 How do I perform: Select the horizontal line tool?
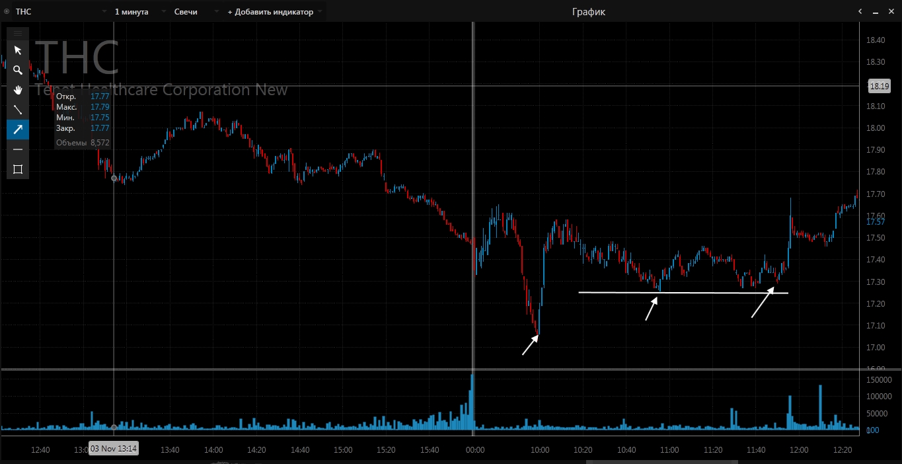[18, 149]
